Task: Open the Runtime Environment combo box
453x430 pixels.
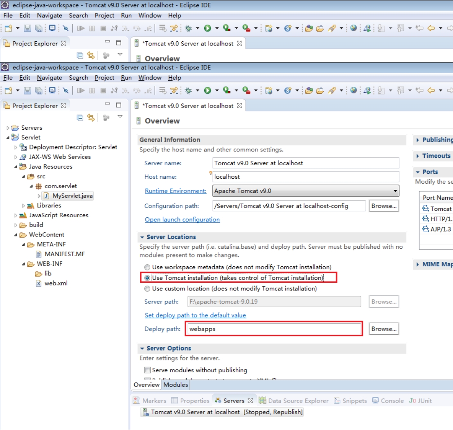Action: (306, 191)
